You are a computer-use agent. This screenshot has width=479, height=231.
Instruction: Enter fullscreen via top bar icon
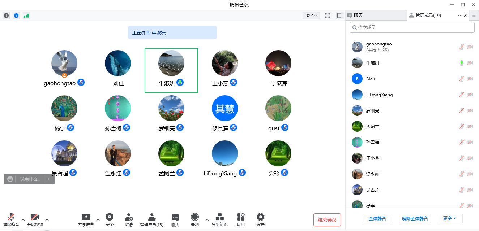(x=328, y=16)
